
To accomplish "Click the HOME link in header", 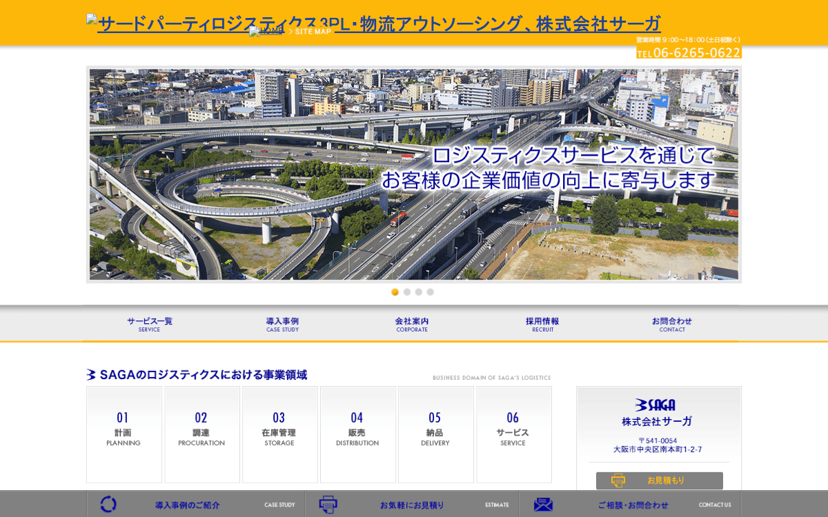I will [266, 31].
